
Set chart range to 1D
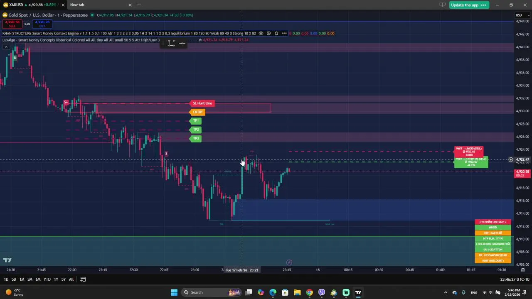[6, 279]
